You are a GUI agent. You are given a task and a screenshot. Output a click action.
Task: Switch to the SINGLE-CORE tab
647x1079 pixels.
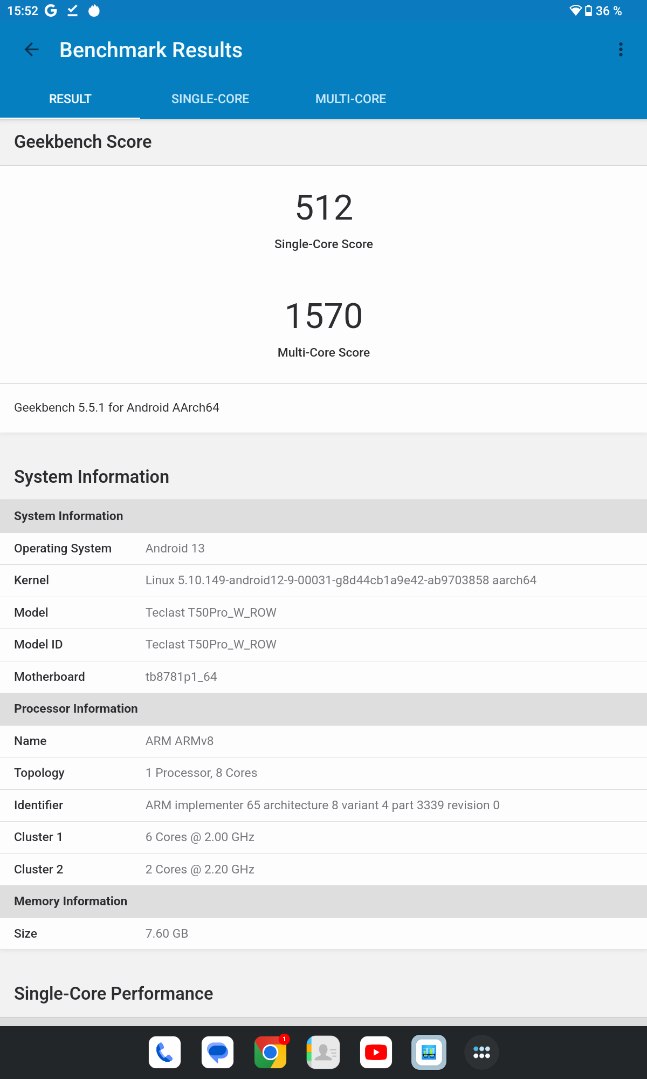(x=210, y=99)
